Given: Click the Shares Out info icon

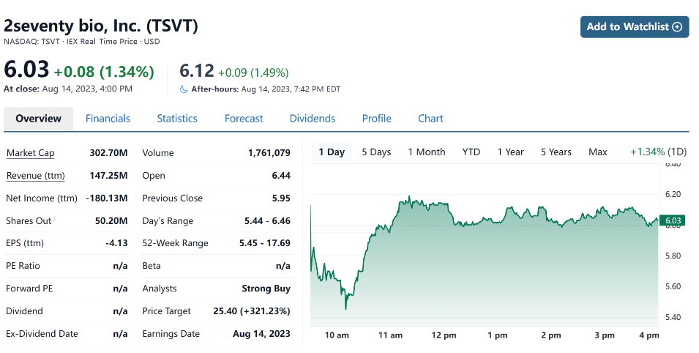Looking at the screenshot, I should pyautogui.click(x=54, y=218).
